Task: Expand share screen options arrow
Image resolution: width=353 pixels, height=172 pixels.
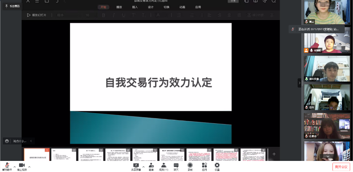Action: pyautogui.click(x=143, y=167)
